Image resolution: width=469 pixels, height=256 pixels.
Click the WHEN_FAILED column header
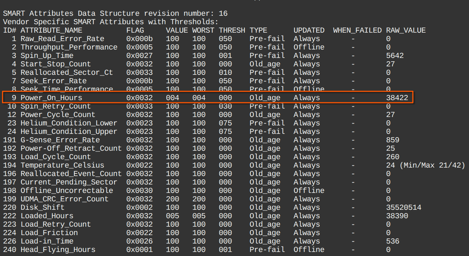357,30
